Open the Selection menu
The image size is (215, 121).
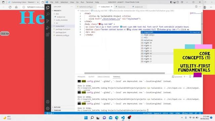click(64, 2)
